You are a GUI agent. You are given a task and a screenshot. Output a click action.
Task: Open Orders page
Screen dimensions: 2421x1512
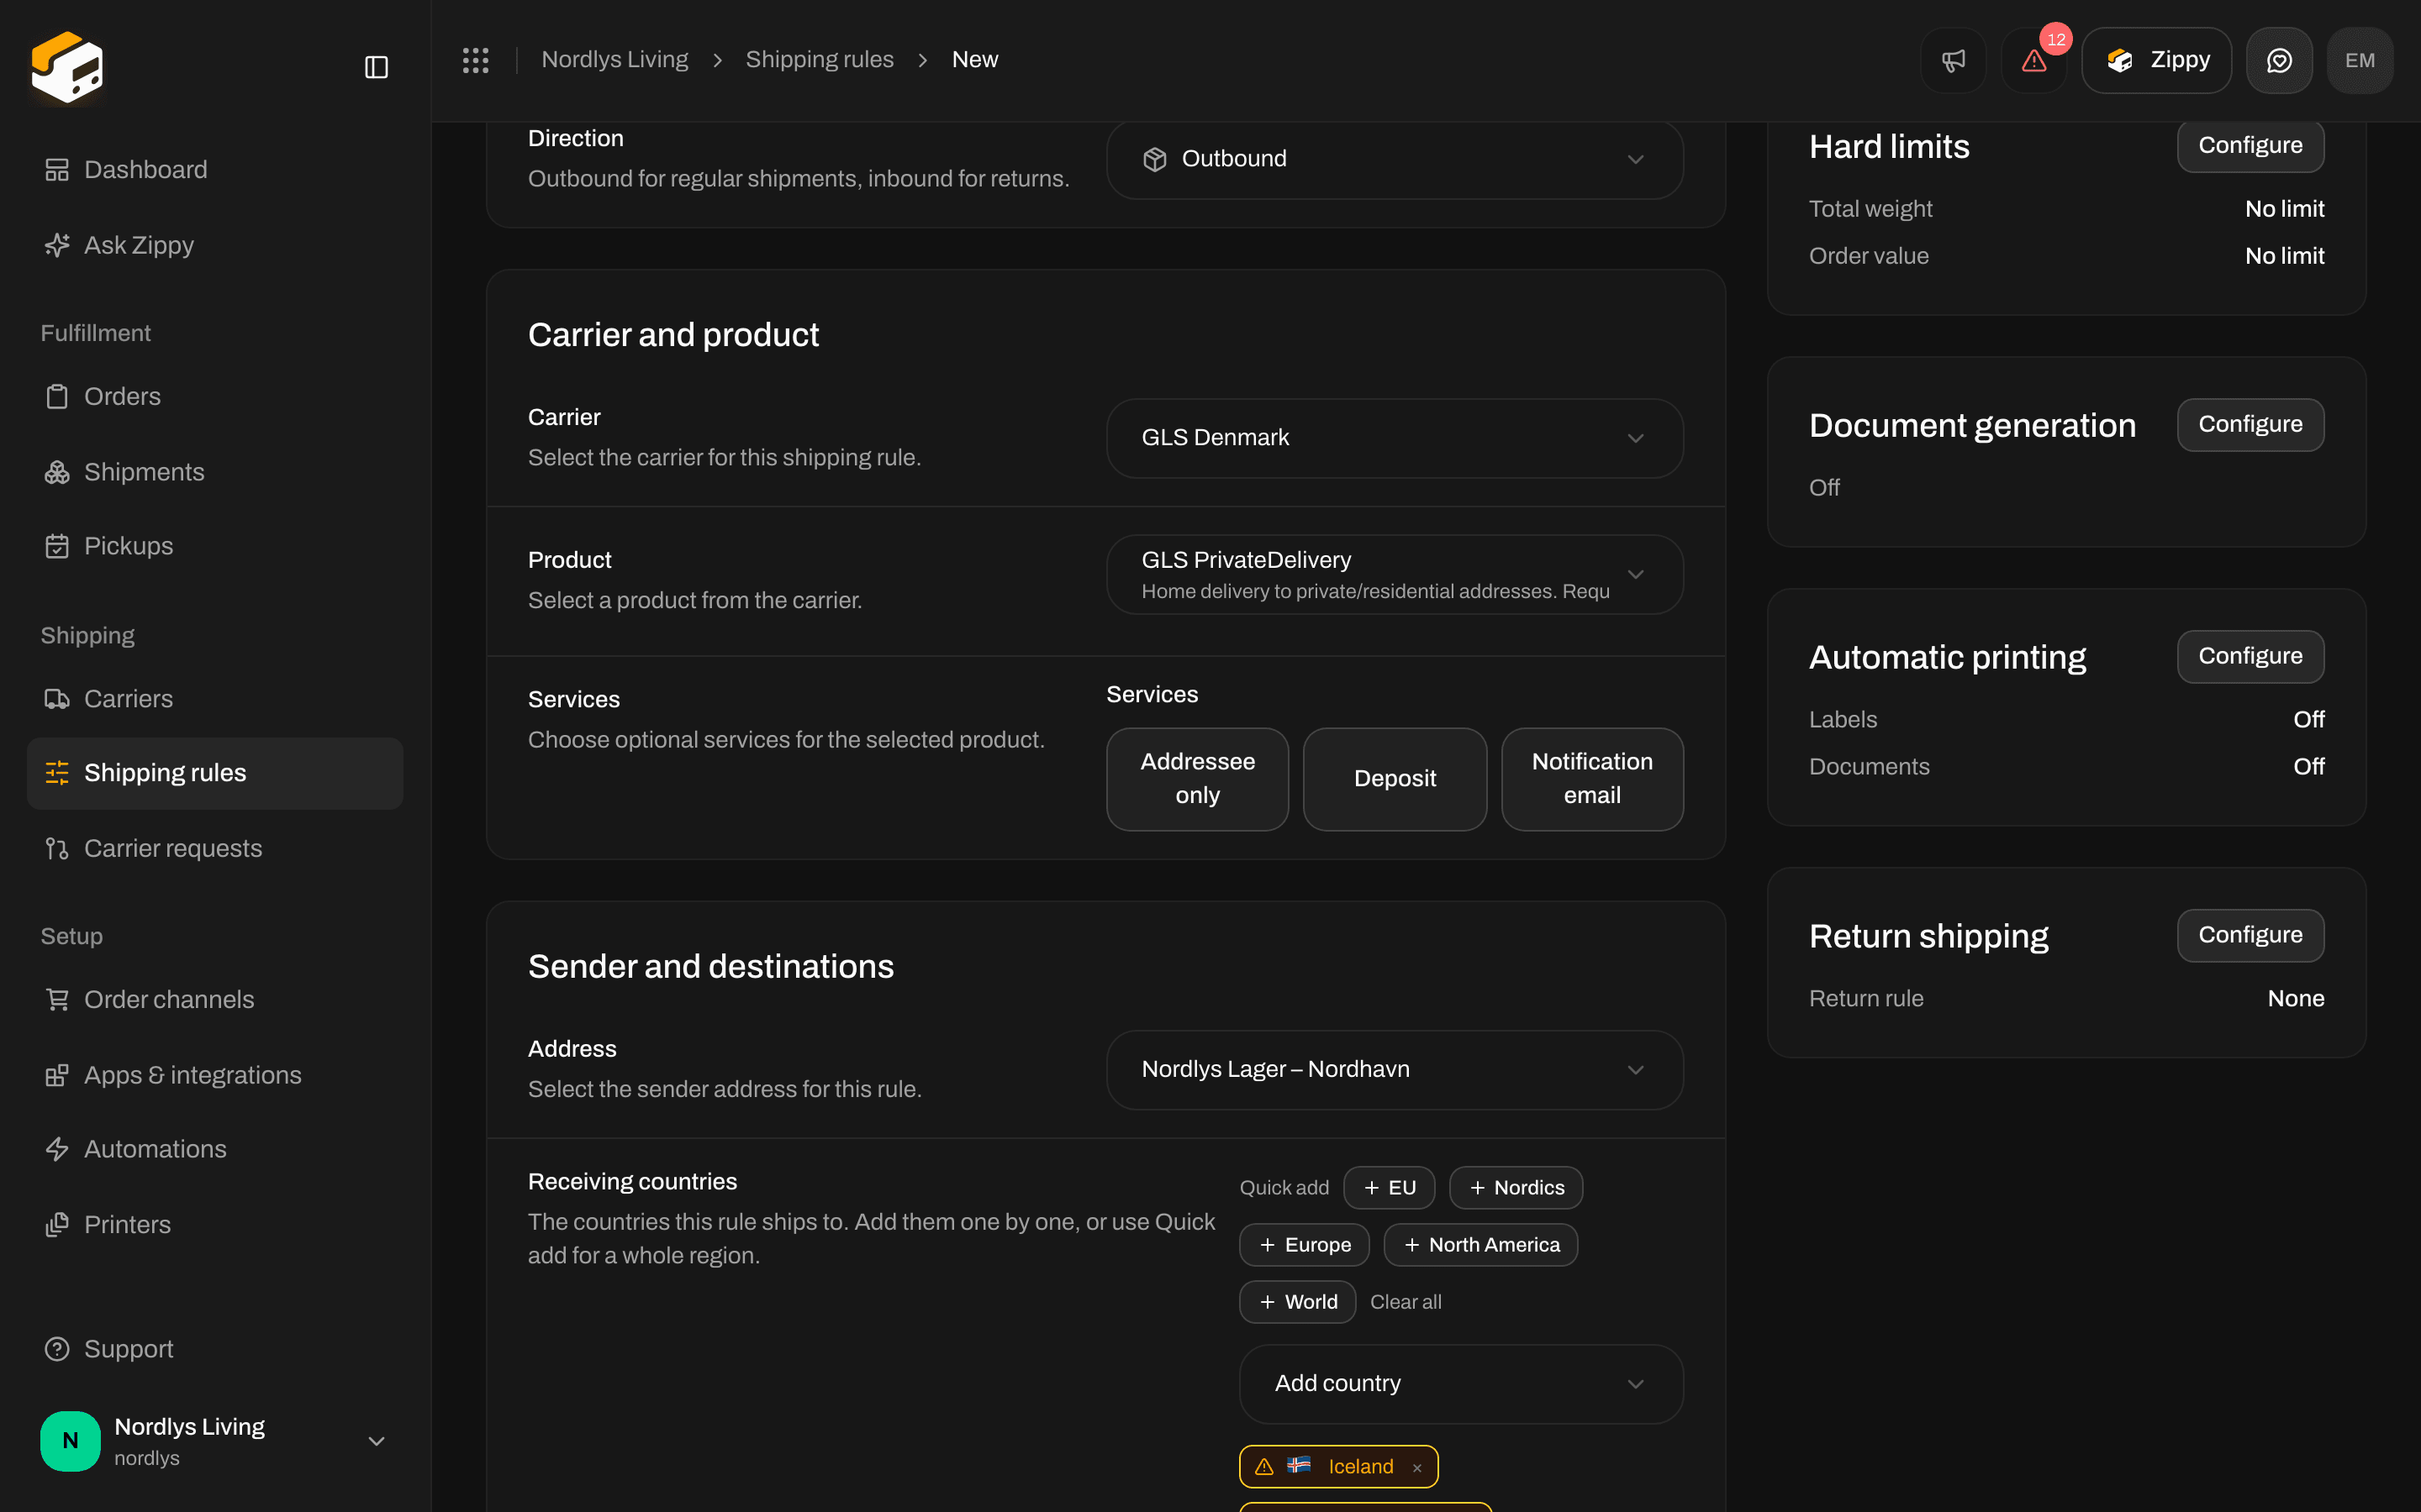pyautogui.click(x=215, y=397)
